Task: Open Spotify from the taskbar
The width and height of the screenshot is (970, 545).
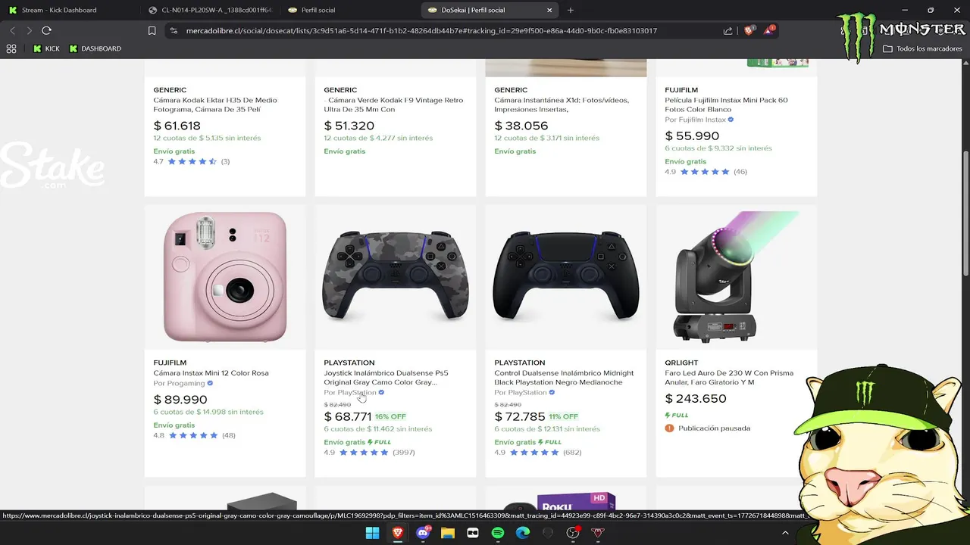Action: 498,533
